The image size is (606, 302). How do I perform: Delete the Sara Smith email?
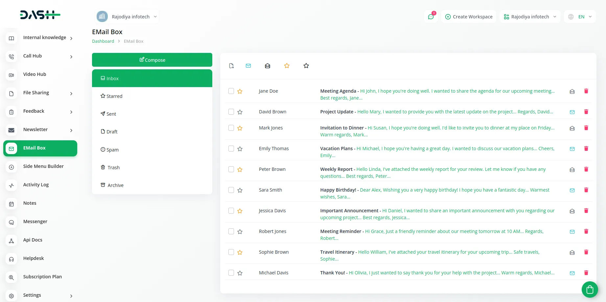pyautogui.click(x=586, y=190)
